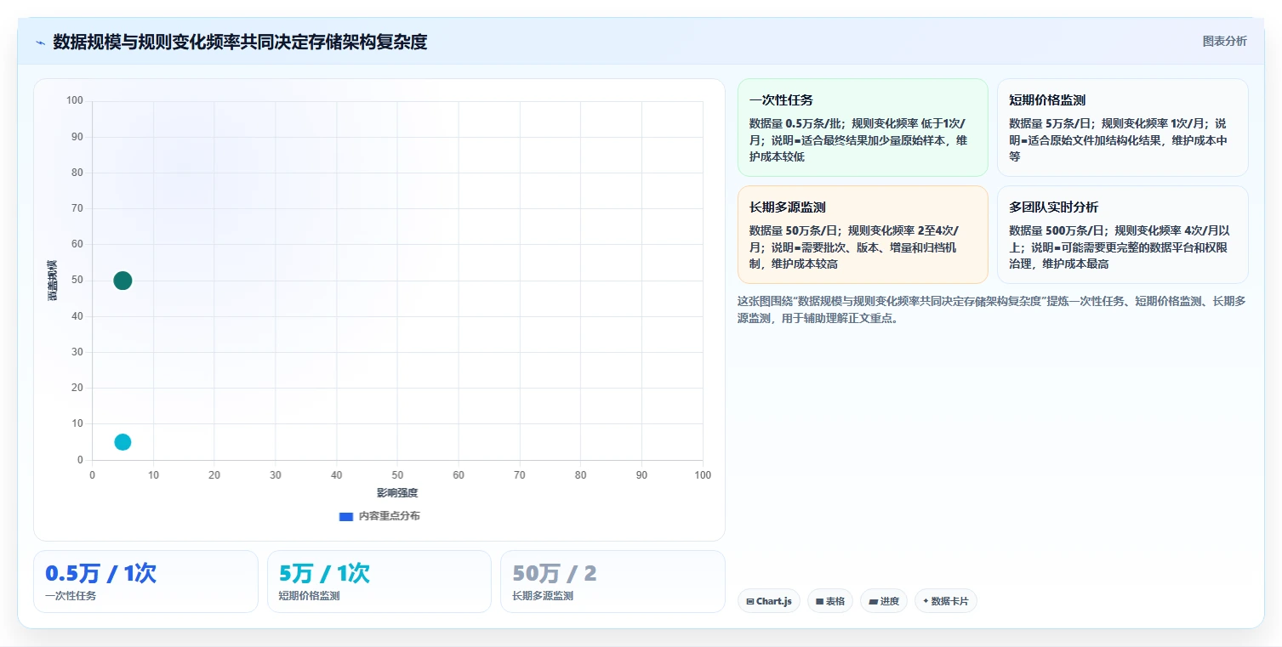Click the Chart.js tag chip
The height and width of the screenshot is (647, 1282).
[x=768, y=601]
